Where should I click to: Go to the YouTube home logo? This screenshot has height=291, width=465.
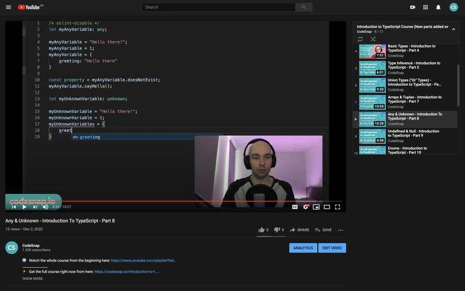click(30, 7)
